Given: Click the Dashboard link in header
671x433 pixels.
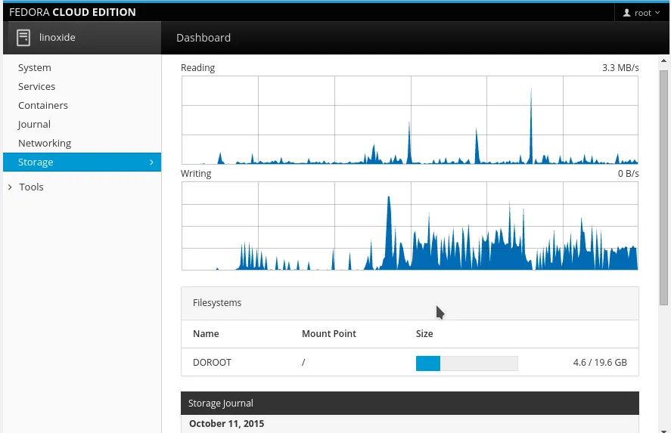Looking at the screenshot, I should pyautogui.click(x=203, y=37).
